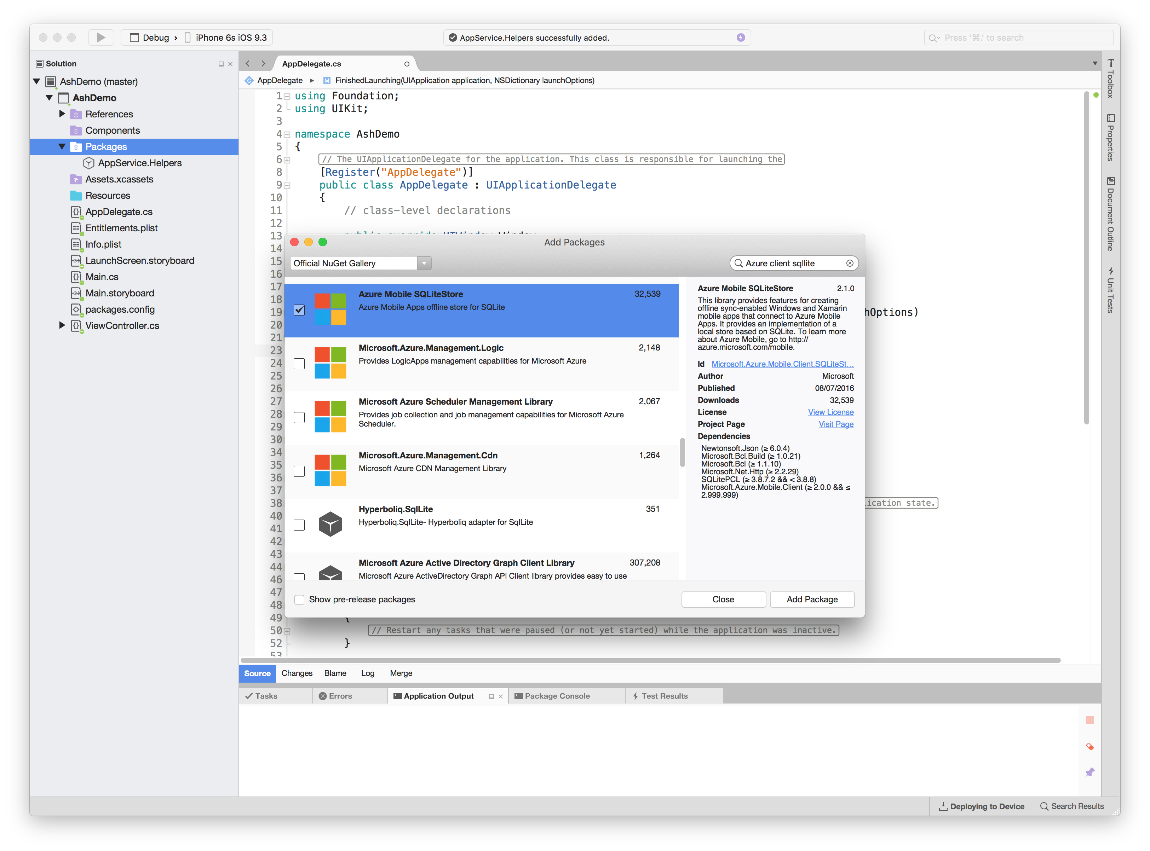The height and width of the screenshot is (851, 1150).
Task: Expand the References folder
Action: tap(62, 114)
